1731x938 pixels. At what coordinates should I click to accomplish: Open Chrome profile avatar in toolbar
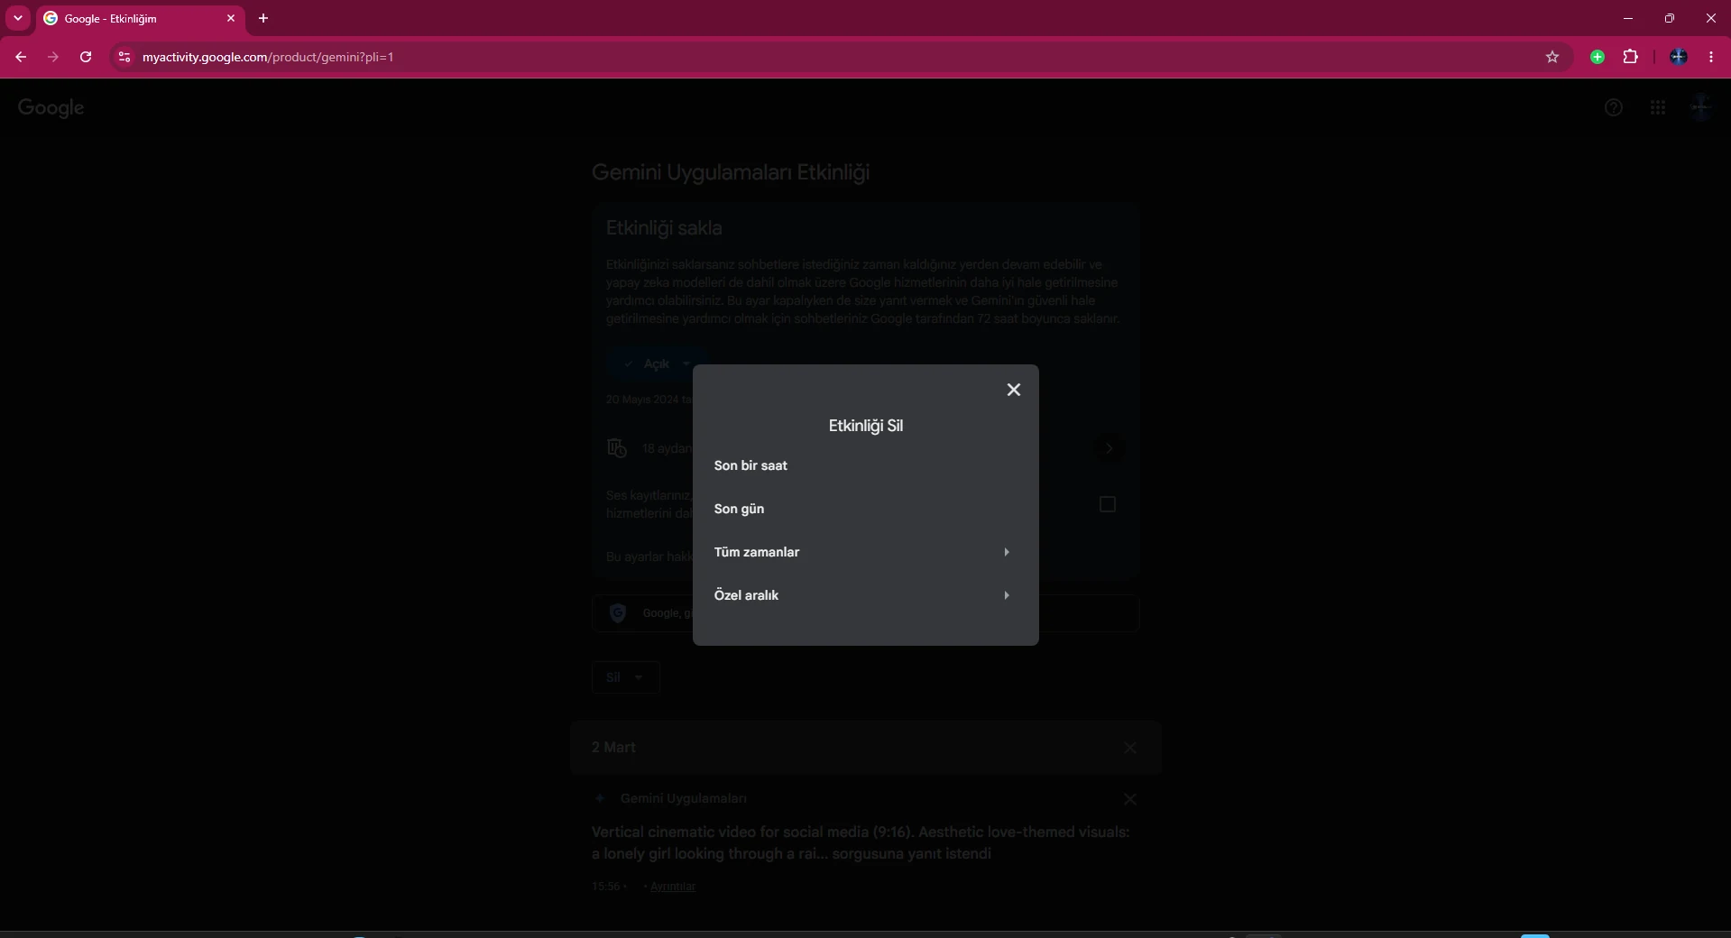click(1679, 57)
